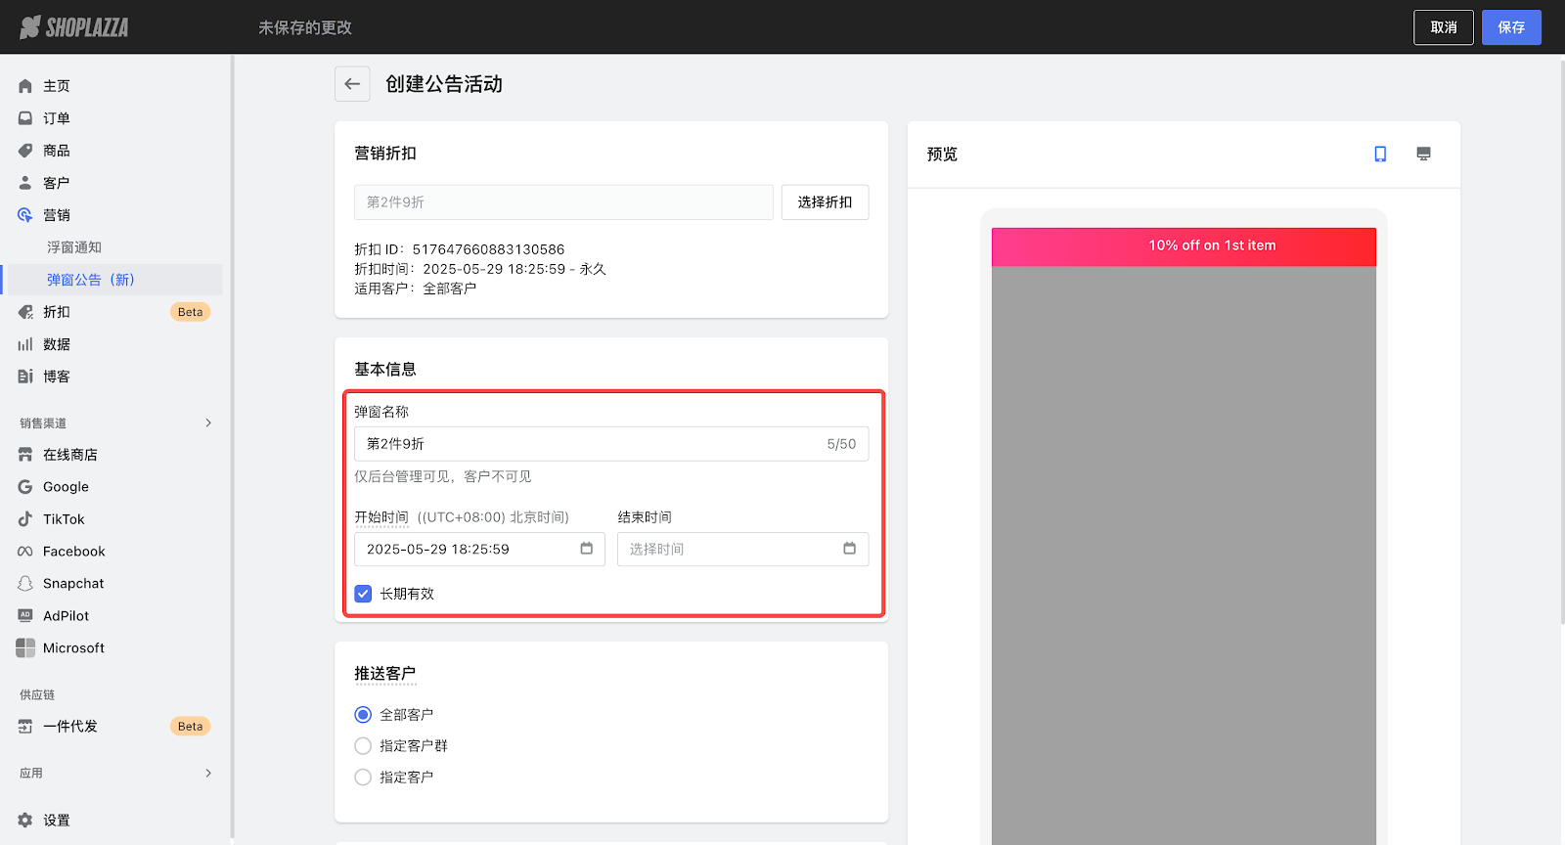Click the disabled 第2件9折 discount field

pos(563,202)
